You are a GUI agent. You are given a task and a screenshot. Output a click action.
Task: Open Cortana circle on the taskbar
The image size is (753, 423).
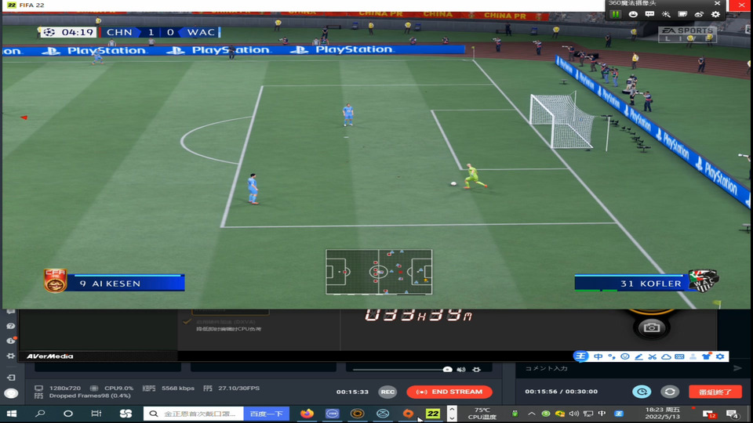coord(68,414)
